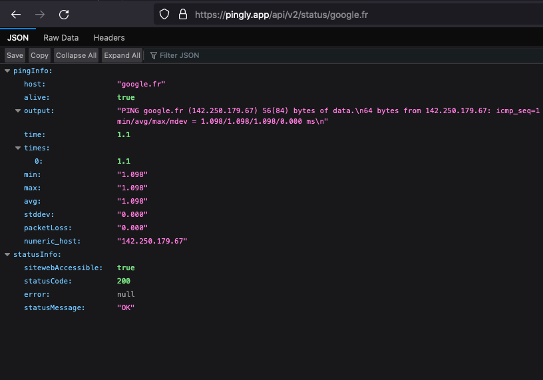Click the padlock site security icon

[x=182, y=14]
